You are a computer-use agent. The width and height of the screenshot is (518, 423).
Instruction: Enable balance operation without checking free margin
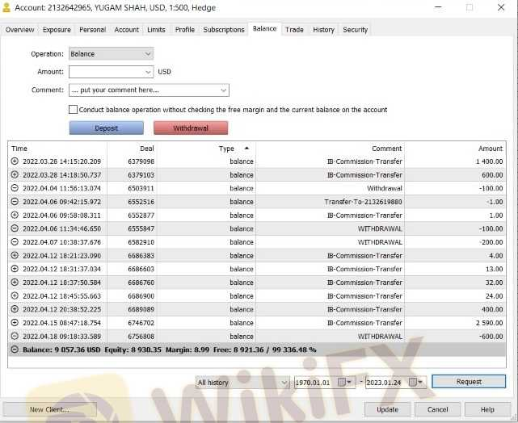(x=74, y=110)
